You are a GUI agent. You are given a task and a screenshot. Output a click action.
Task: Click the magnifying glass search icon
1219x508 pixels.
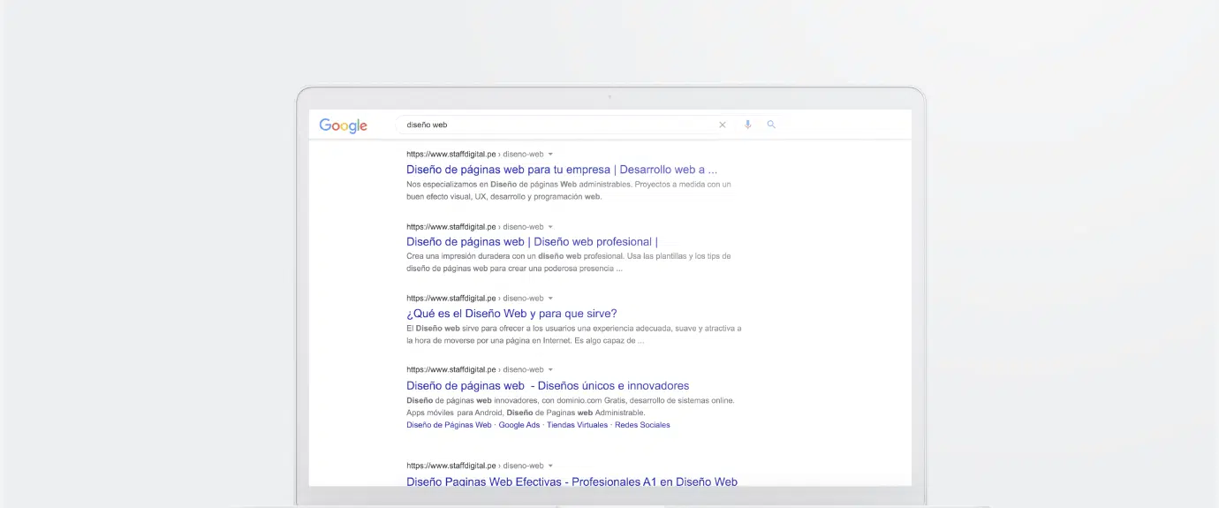pos(771,125)
